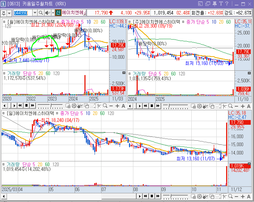Toggle daily price indicator square marker

click(3, 113)
